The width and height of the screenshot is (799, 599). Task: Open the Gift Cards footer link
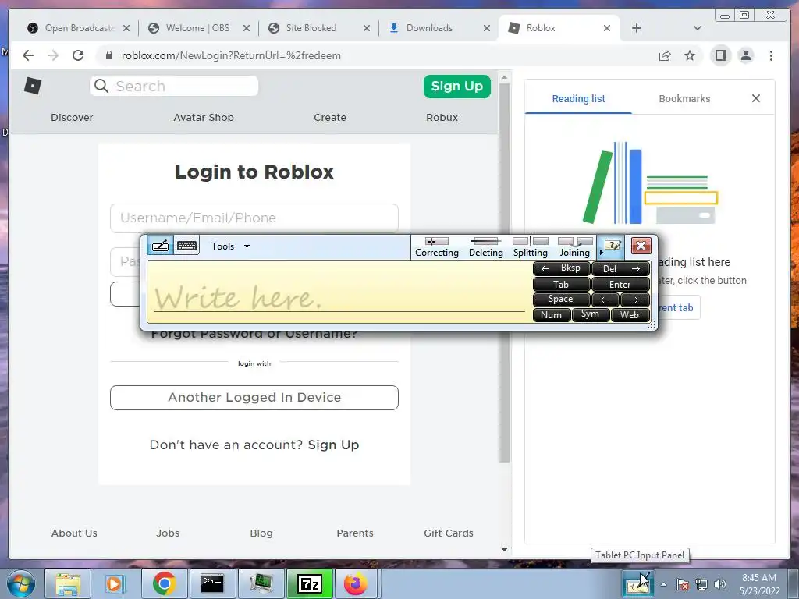[x=449, y=533]
